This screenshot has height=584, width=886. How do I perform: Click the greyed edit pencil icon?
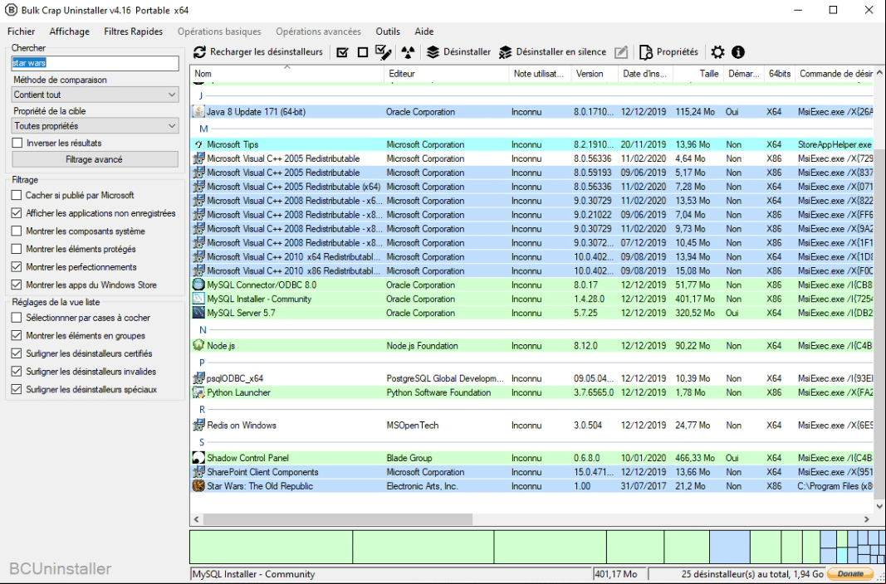pos(621,52)
